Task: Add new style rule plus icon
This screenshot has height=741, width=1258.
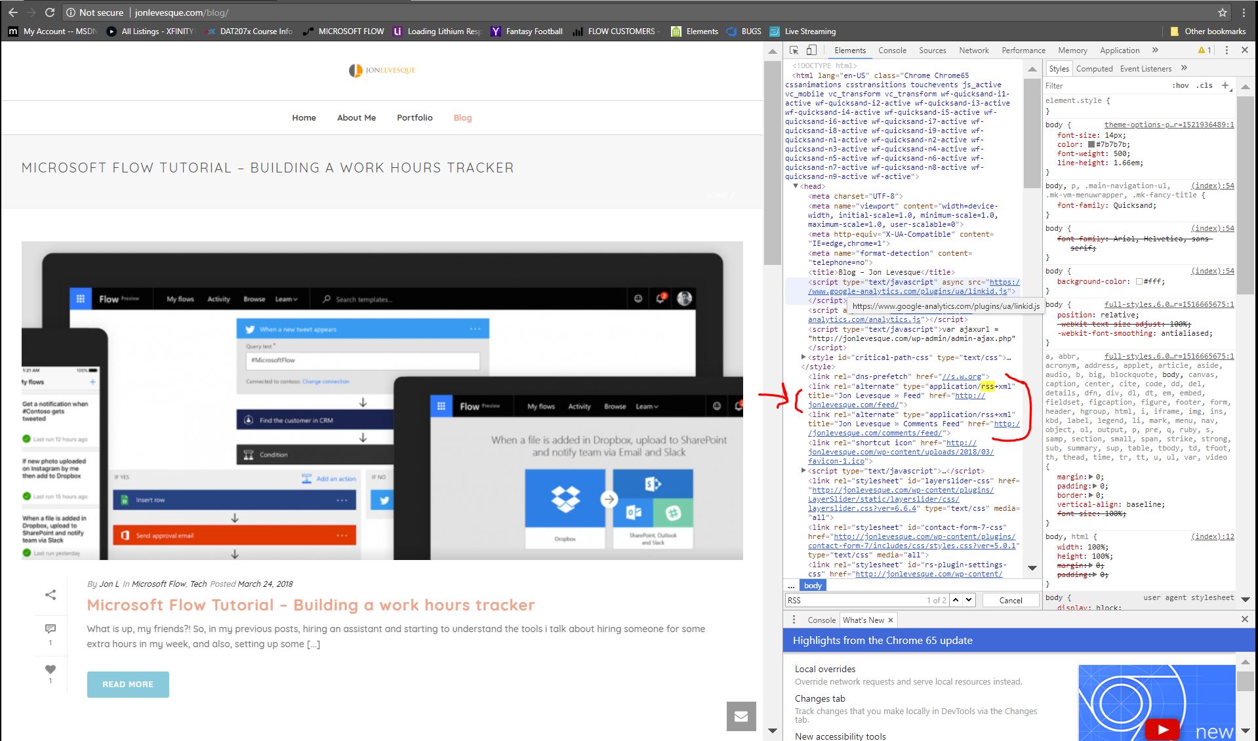Action: (1225, 85)
